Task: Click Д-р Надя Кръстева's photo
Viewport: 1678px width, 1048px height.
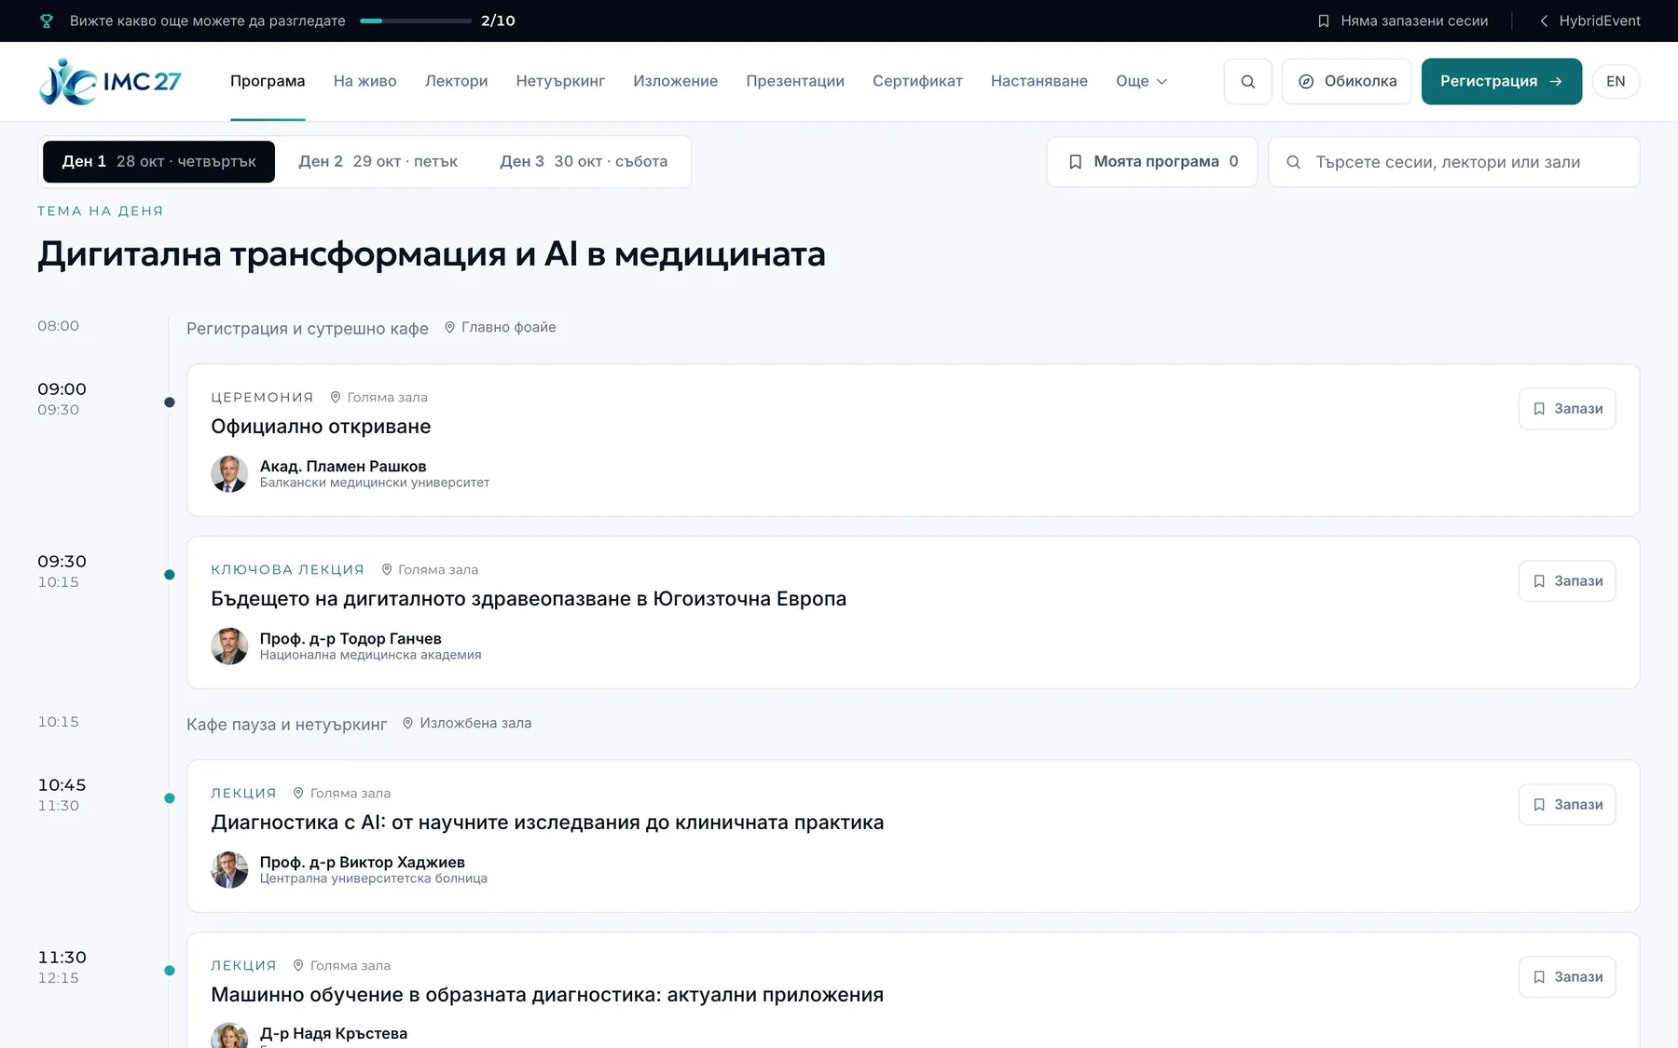Action: pyautogui.click(x=229, y=1036)
